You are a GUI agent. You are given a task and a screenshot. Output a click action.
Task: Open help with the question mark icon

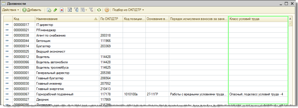[107, 10]
